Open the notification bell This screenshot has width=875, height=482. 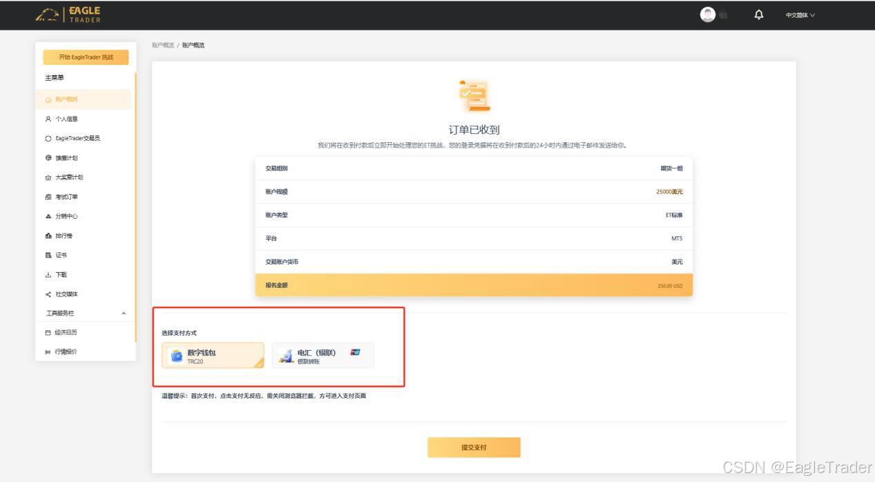[759, 15]
